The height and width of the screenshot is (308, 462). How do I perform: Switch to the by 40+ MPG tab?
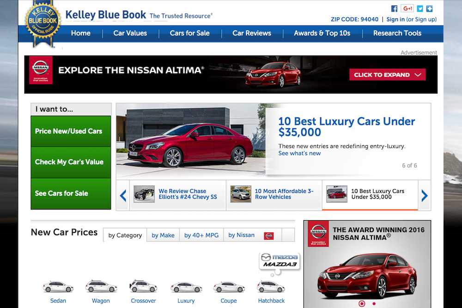(x=201, y=235)
